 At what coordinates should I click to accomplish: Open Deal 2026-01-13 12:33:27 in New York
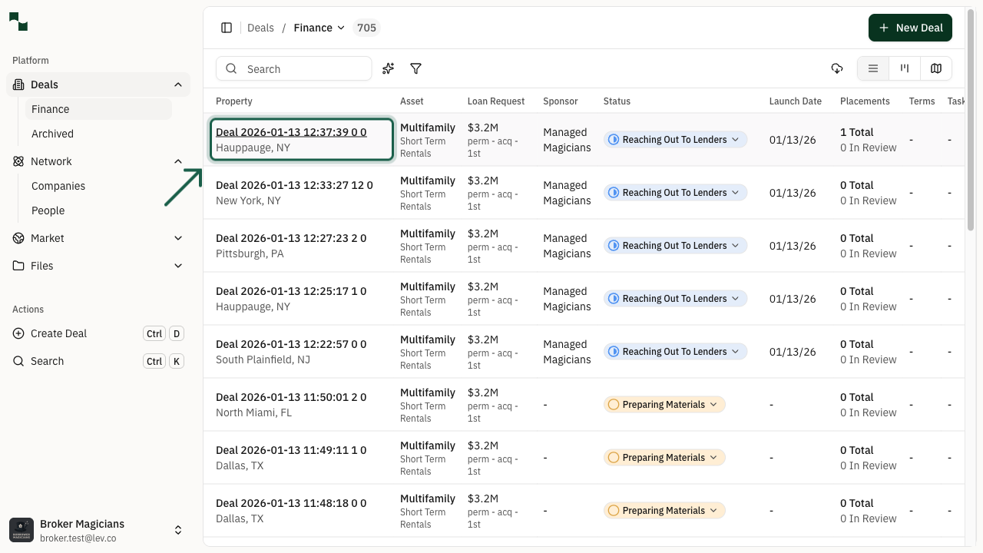coord(294,185)
